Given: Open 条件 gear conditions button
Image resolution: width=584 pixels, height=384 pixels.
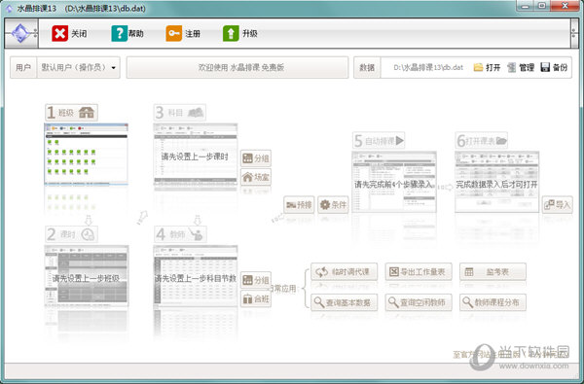Looking at the screenshot, I should pos(333,205).
